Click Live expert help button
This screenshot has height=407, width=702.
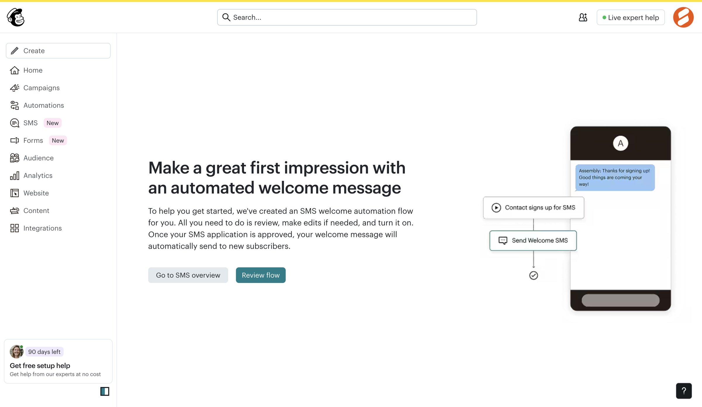(631, 18)
